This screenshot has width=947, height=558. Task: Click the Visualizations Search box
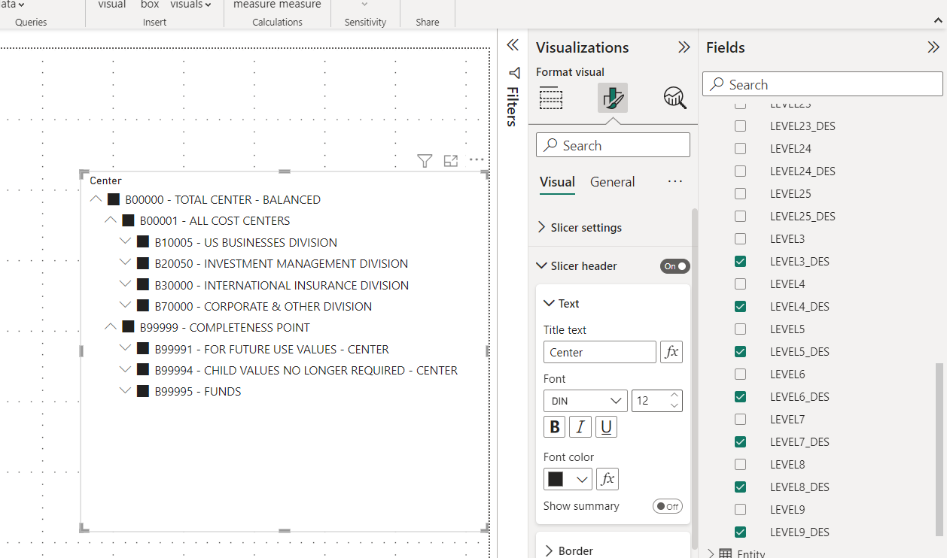pos(613,145)
